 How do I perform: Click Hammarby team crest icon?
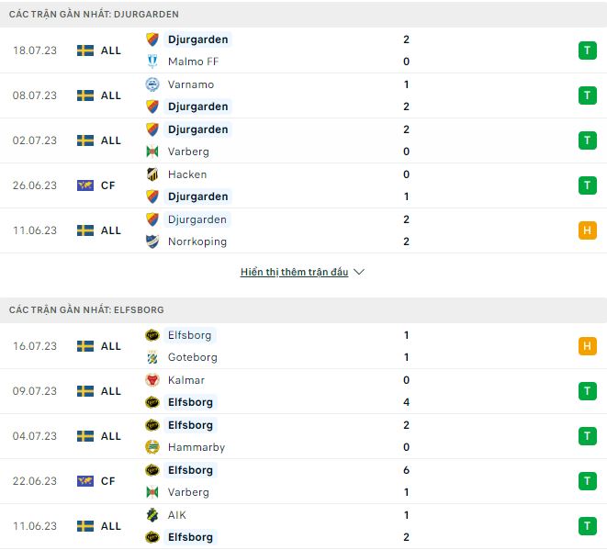pyautogui.click(x=152, y=447)
